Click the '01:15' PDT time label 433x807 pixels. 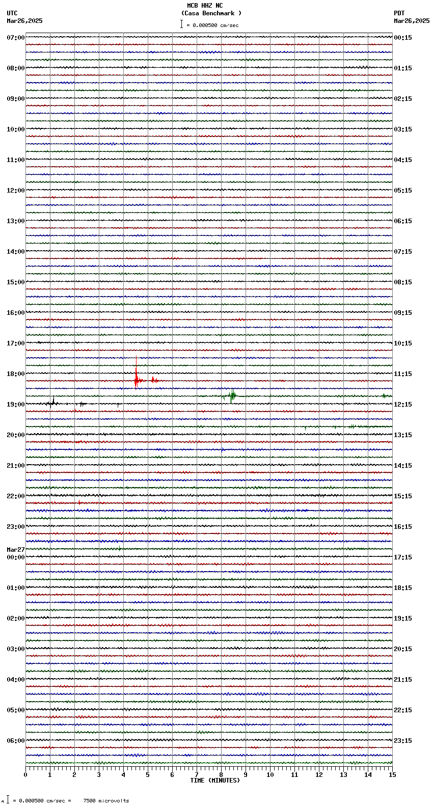[403, 68]
